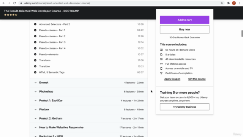Open HTML 5 Semantic Tags lecture
The height and width of the screenshot is (137, 243).
pos(52,72)
